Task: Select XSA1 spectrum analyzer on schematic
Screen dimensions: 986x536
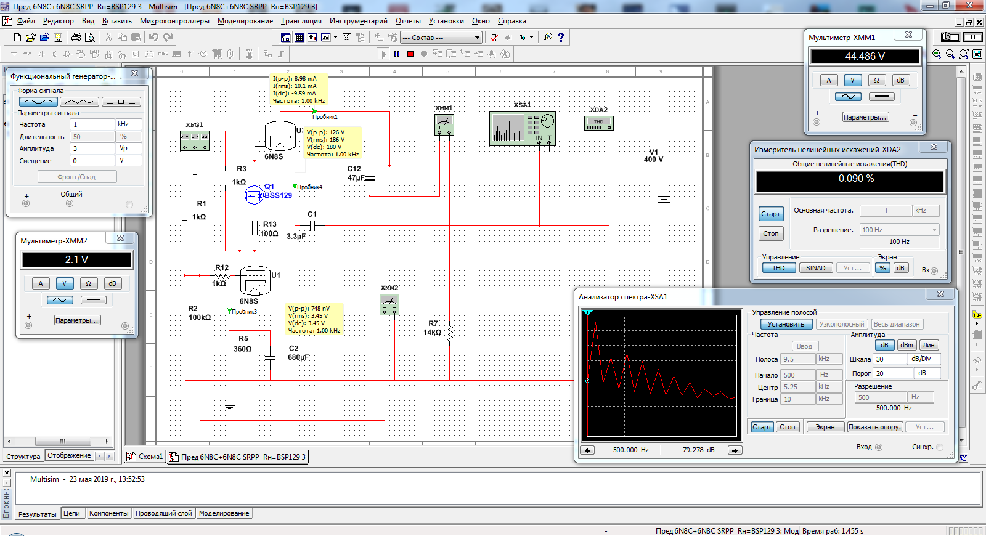Action: click(x=523, y=128)
